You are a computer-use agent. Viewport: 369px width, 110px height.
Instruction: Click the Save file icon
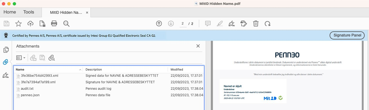(7, 24)
